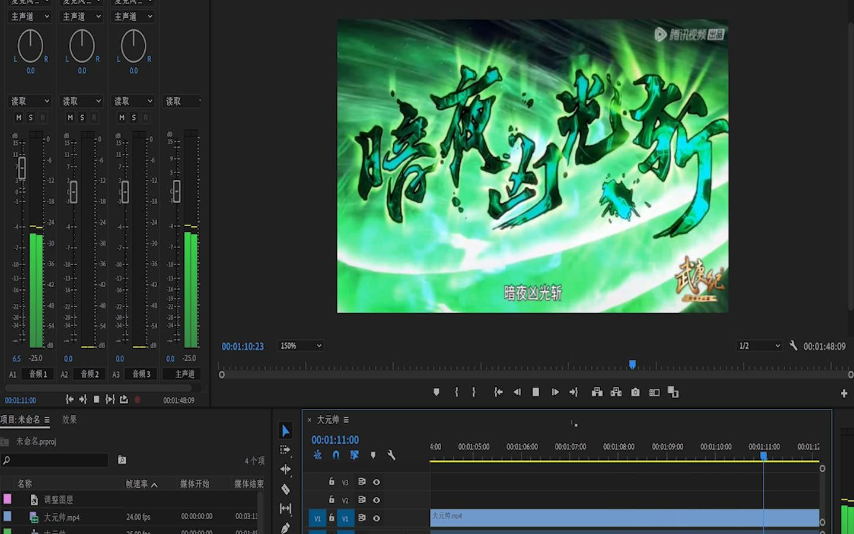Viewport: 854px width, 534px height.
Task: Sort project items by 帧速率 column
Action: point(141,484)
